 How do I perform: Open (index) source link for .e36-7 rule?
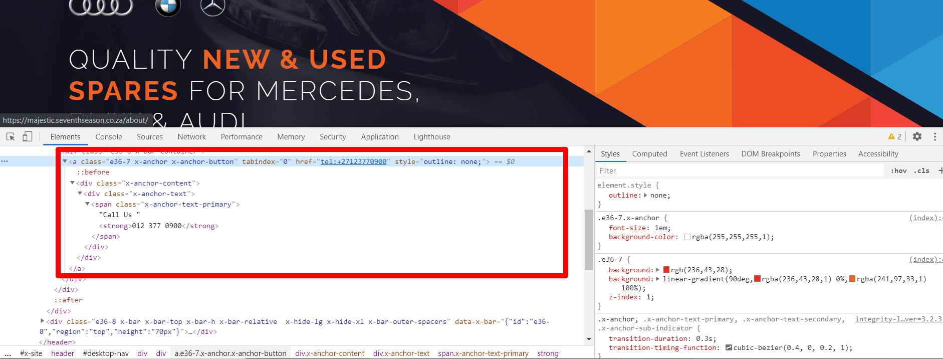[925, 259]
